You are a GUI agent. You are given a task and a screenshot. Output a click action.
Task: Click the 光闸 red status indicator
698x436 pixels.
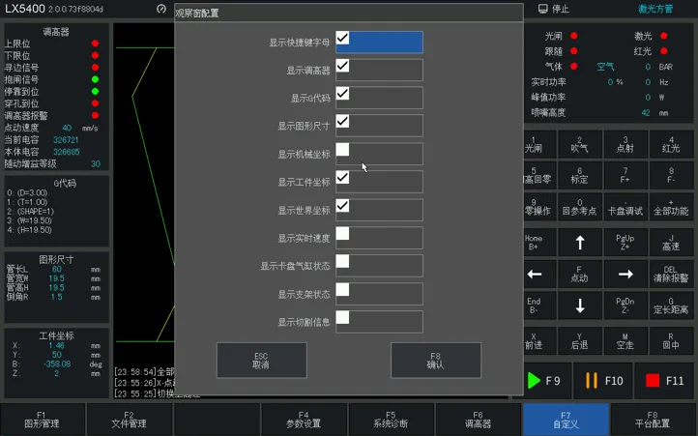574,36
